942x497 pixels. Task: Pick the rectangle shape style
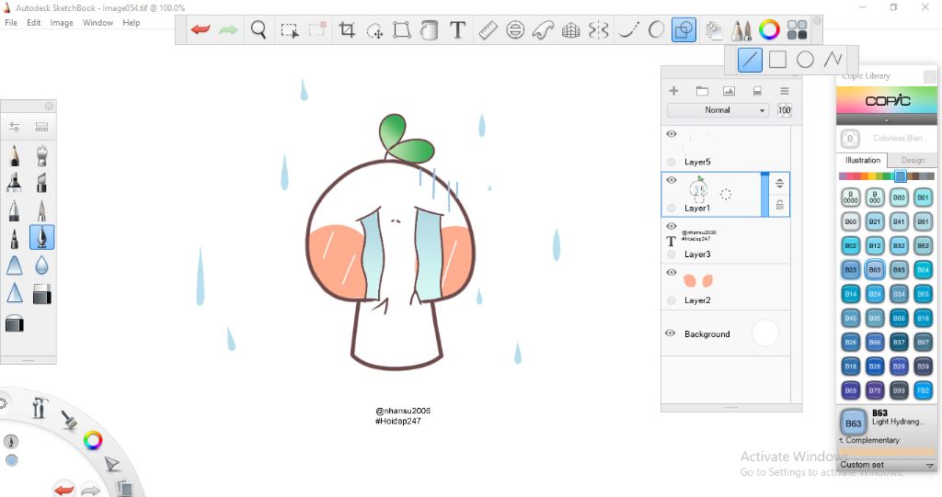(777, 60)
